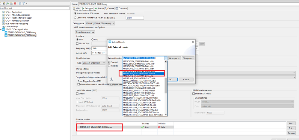Click OK in External Loader dialog
Screen dimensions: 299x140
click(170, 79)
